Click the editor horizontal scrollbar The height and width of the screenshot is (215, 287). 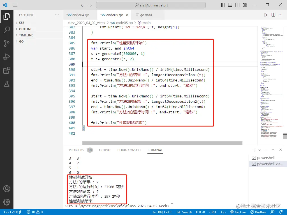coord(162,143)
